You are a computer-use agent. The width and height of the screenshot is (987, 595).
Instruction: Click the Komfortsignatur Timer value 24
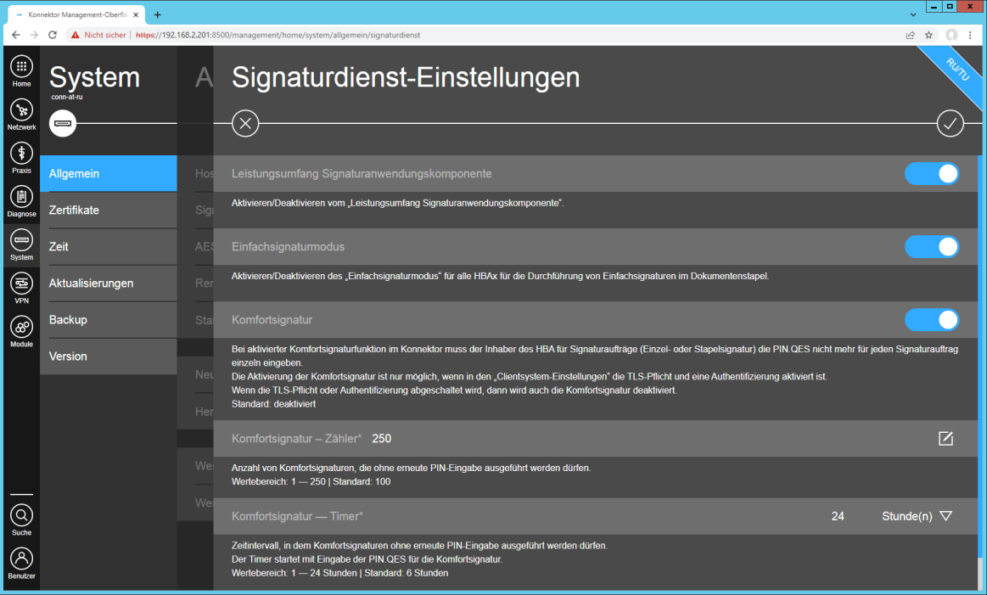pyautogui.click(x=837, y=516)
